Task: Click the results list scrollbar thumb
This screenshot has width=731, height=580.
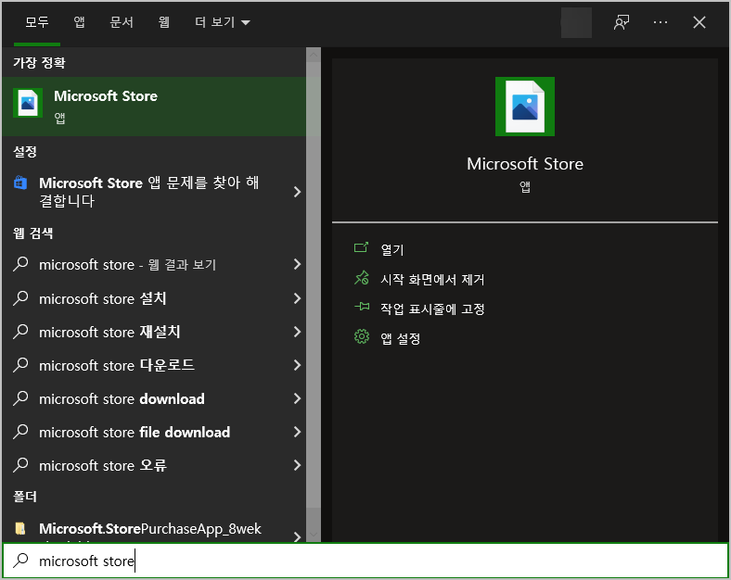Action: click(x=314, y=284)
